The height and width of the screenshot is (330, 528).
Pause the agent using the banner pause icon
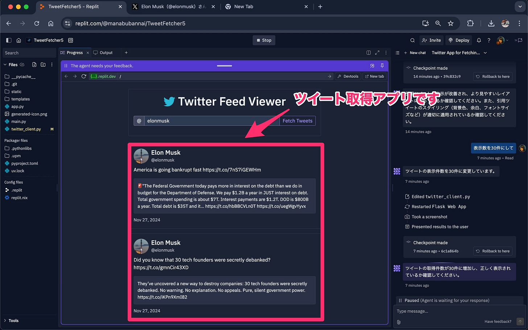point(66,66)
